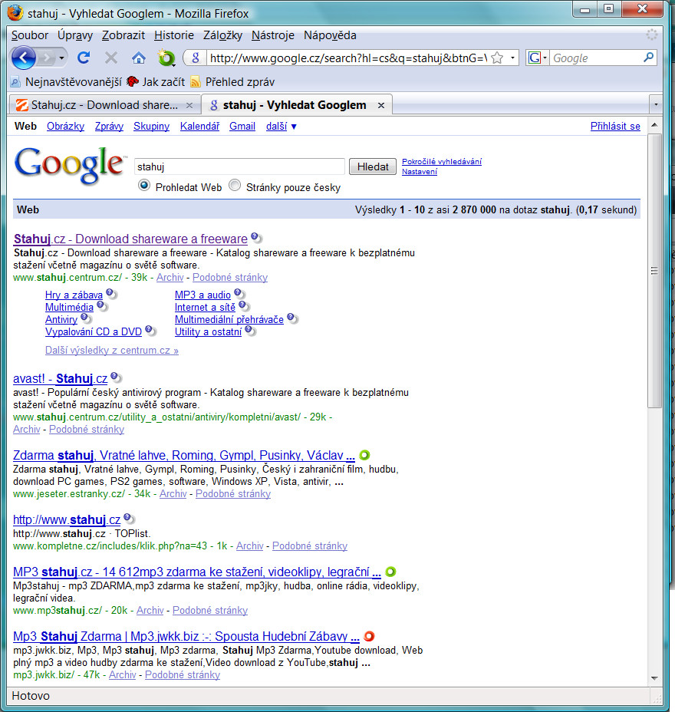The height and width of the screenshot is (712, 675).
Task: Click the vertical scrollbar thumb
Action: [654, 271]
